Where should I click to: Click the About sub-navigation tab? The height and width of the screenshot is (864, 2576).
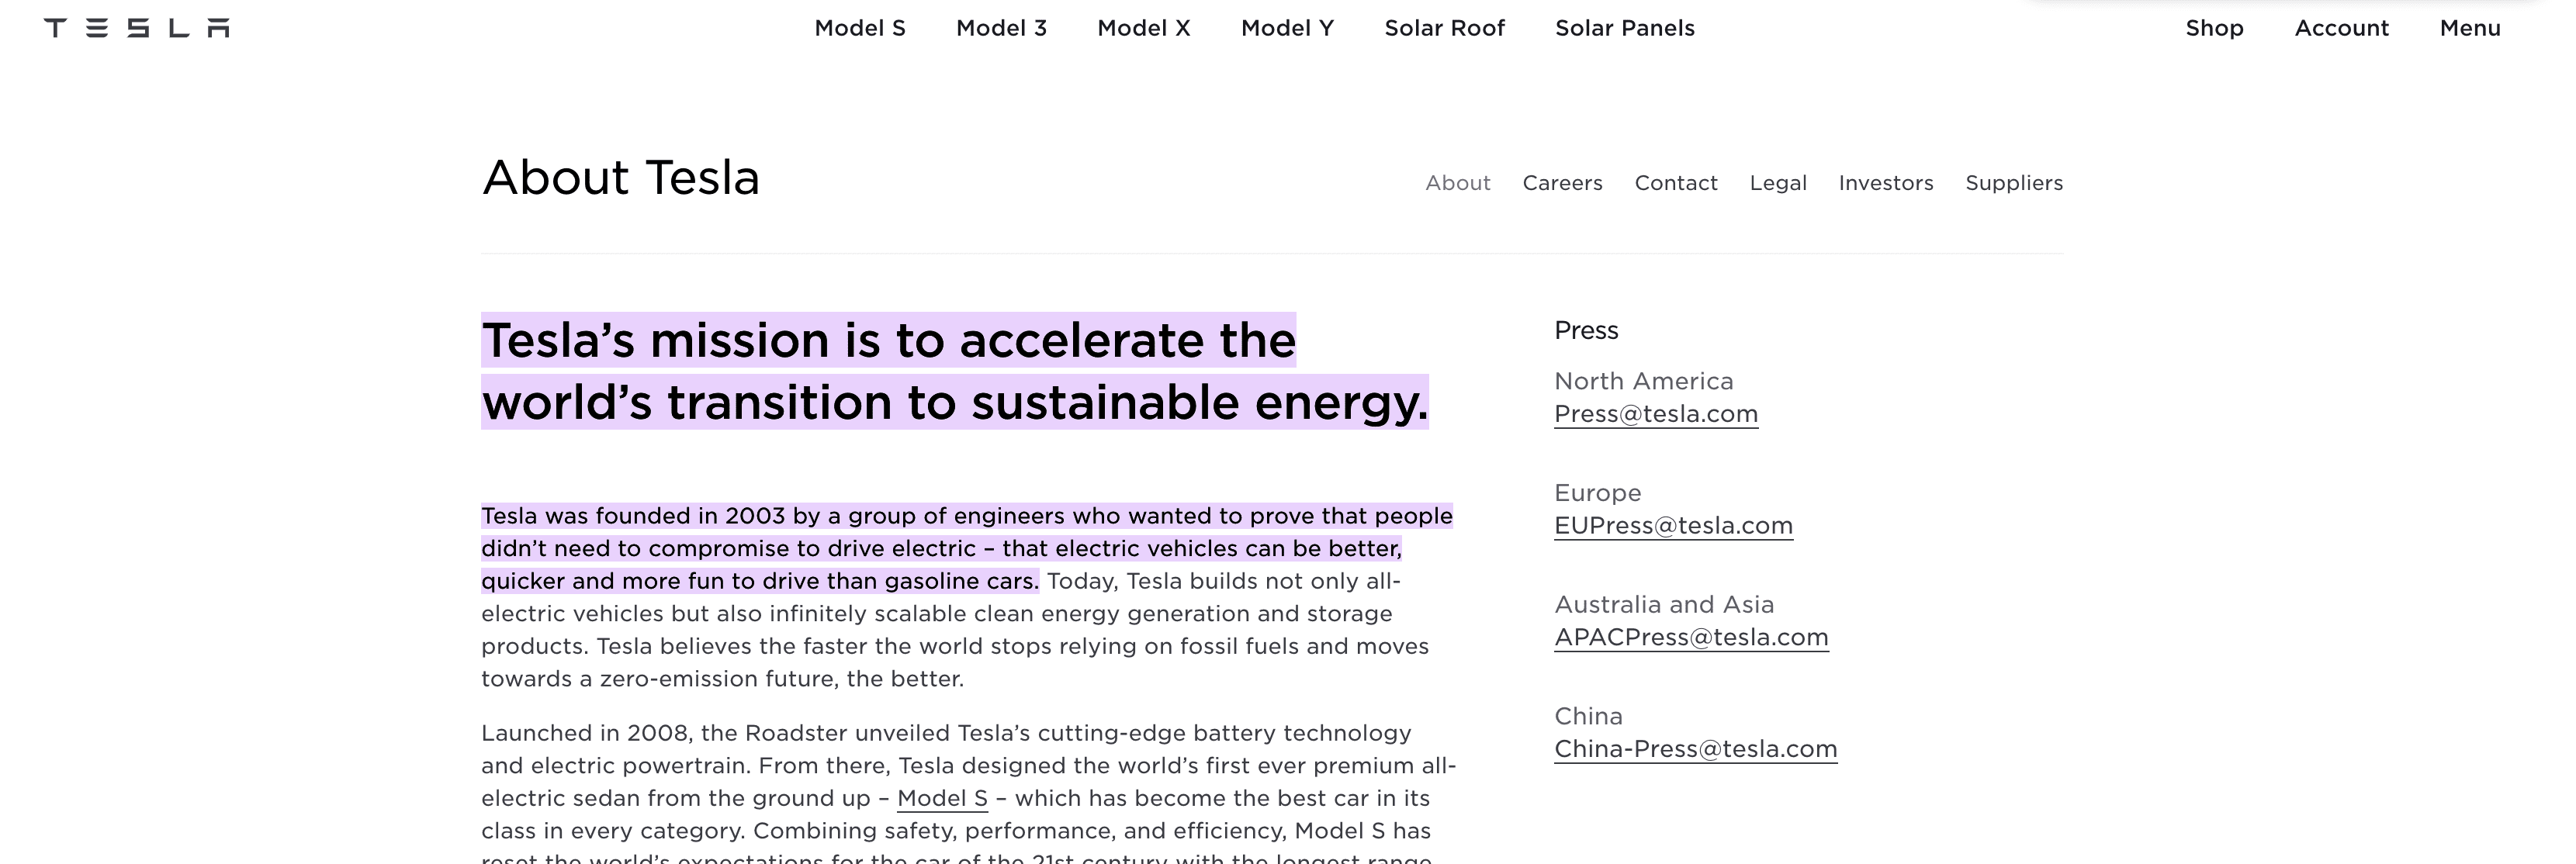pyautogui.click(x=1457, y=183)
